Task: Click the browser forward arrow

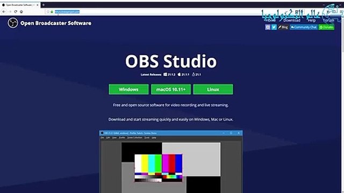Action: 10,12
